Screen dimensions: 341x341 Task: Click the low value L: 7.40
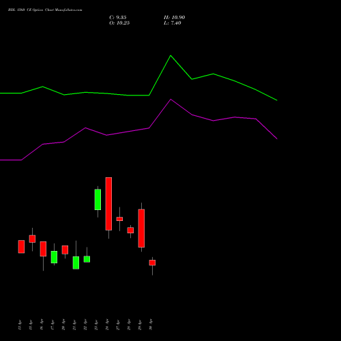173,23
